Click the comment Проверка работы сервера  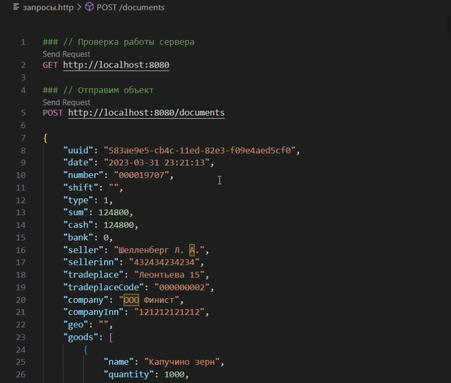[118, 42]
